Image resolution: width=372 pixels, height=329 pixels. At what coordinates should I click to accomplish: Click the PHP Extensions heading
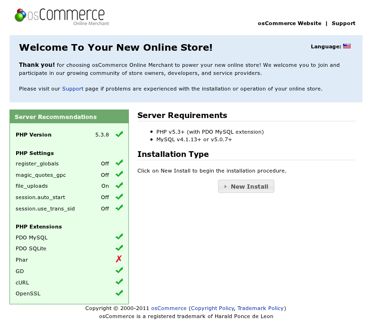pyautogui.click(x=39, y=227)
